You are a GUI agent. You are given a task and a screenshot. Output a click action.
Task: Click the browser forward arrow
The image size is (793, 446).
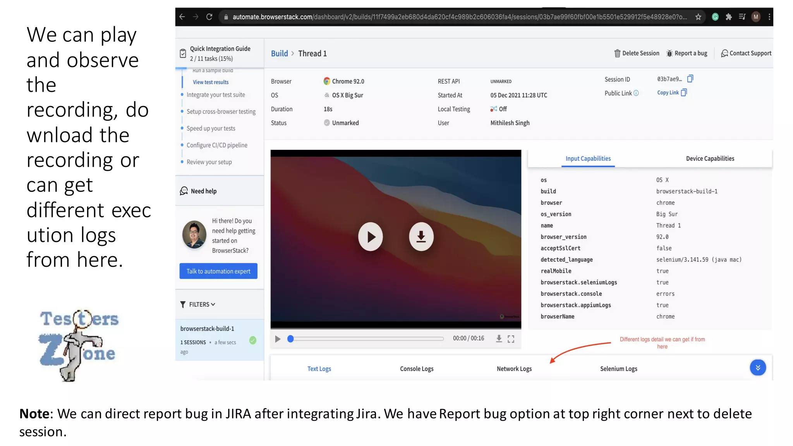click(196, 17)
